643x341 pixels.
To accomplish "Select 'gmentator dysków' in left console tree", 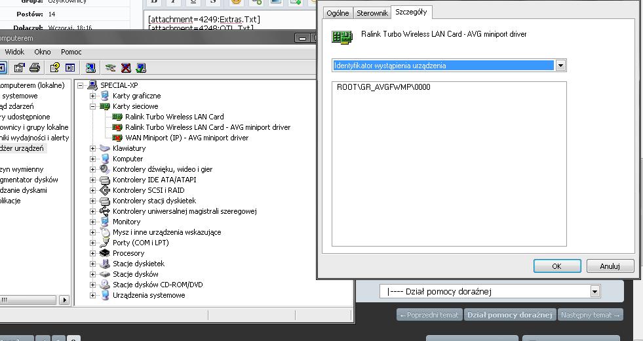I will click(29, 180).
